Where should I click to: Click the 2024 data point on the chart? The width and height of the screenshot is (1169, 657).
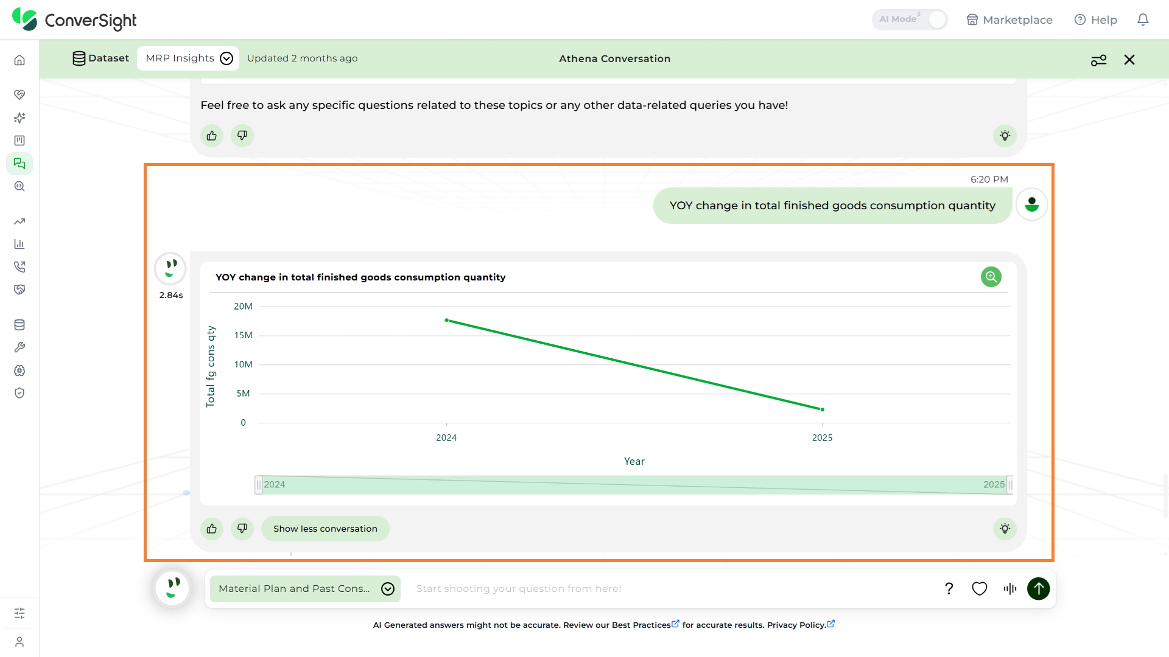tap(446, 320)
